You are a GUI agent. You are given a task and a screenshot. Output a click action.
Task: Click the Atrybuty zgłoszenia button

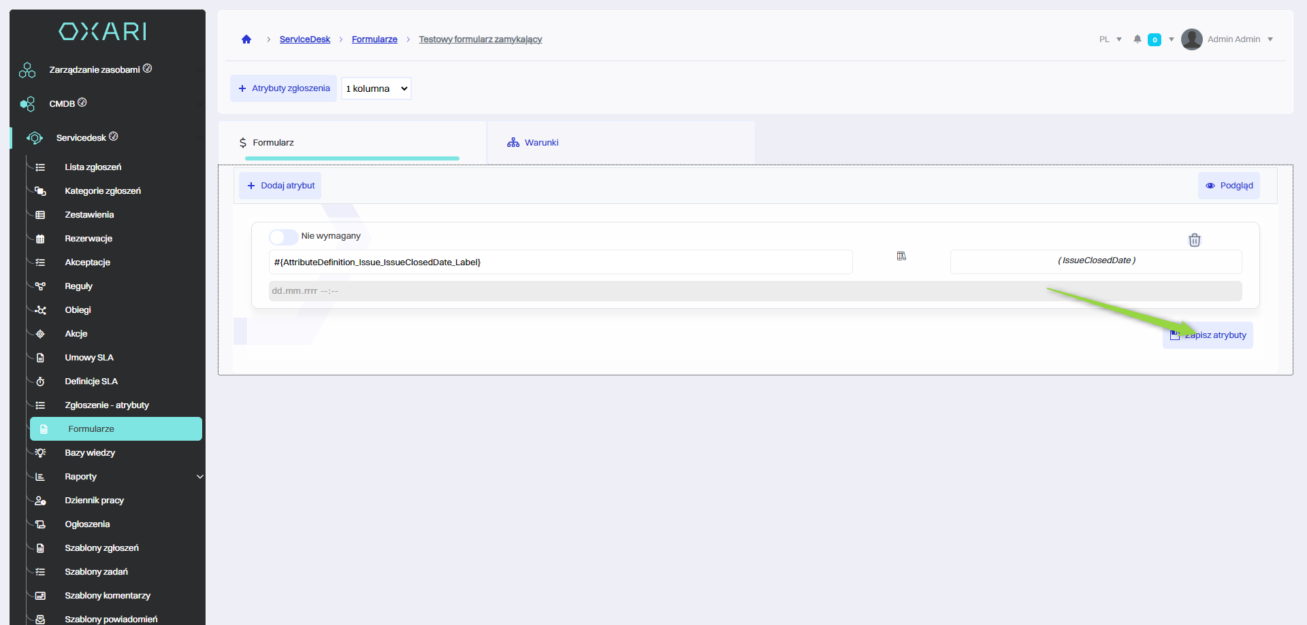pyautogui.click(x=283, y=88)
